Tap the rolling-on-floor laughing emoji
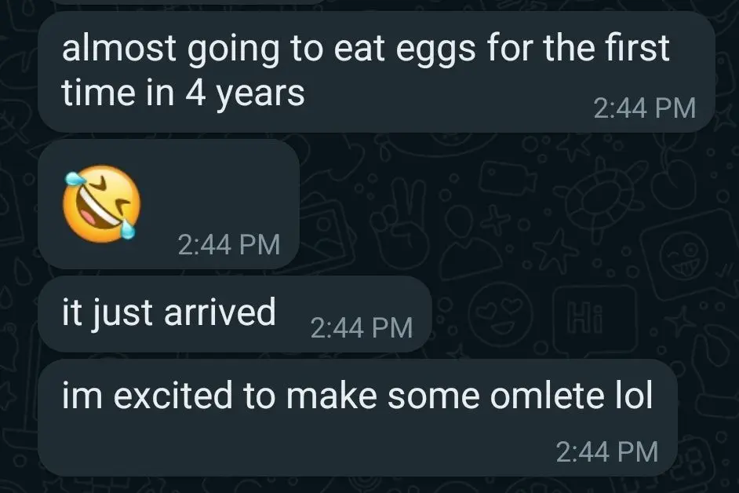The width and height of the screenshot is (739, 493). (102, 203)
